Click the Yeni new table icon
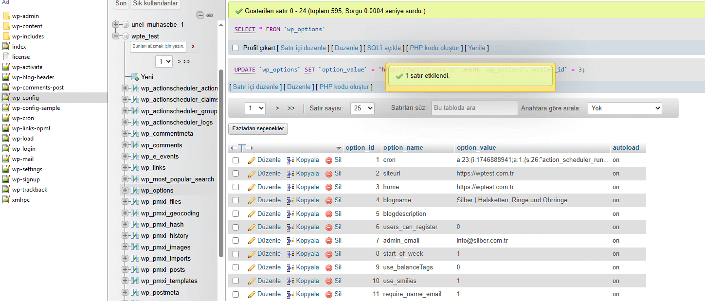The image size is (705, 301). 135,77
